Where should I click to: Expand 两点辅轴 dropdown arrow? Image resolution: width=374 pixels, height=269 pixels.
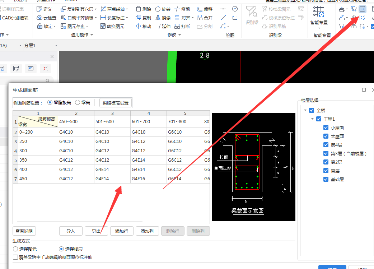127,9
